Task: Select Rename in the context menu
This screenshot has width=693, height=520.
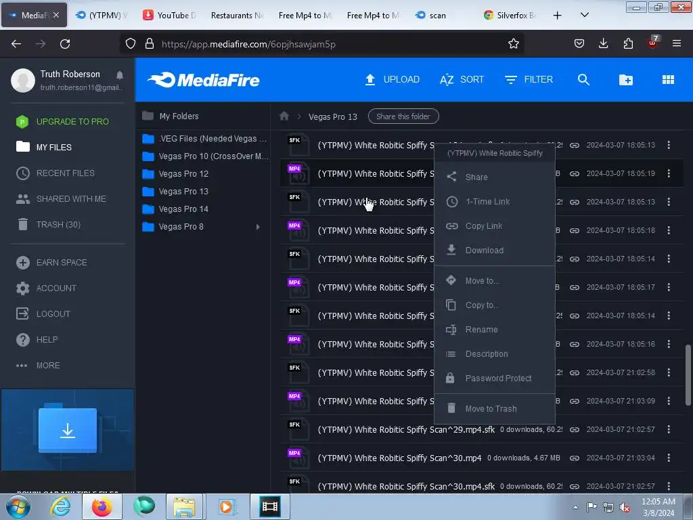Action: [x=495, y=330]
